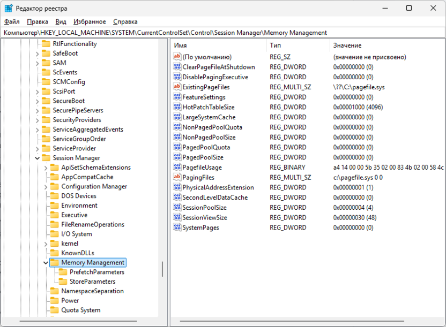Select the FileRenameOperations key
This screenshot has height=327, width=446.
[93, 225]
